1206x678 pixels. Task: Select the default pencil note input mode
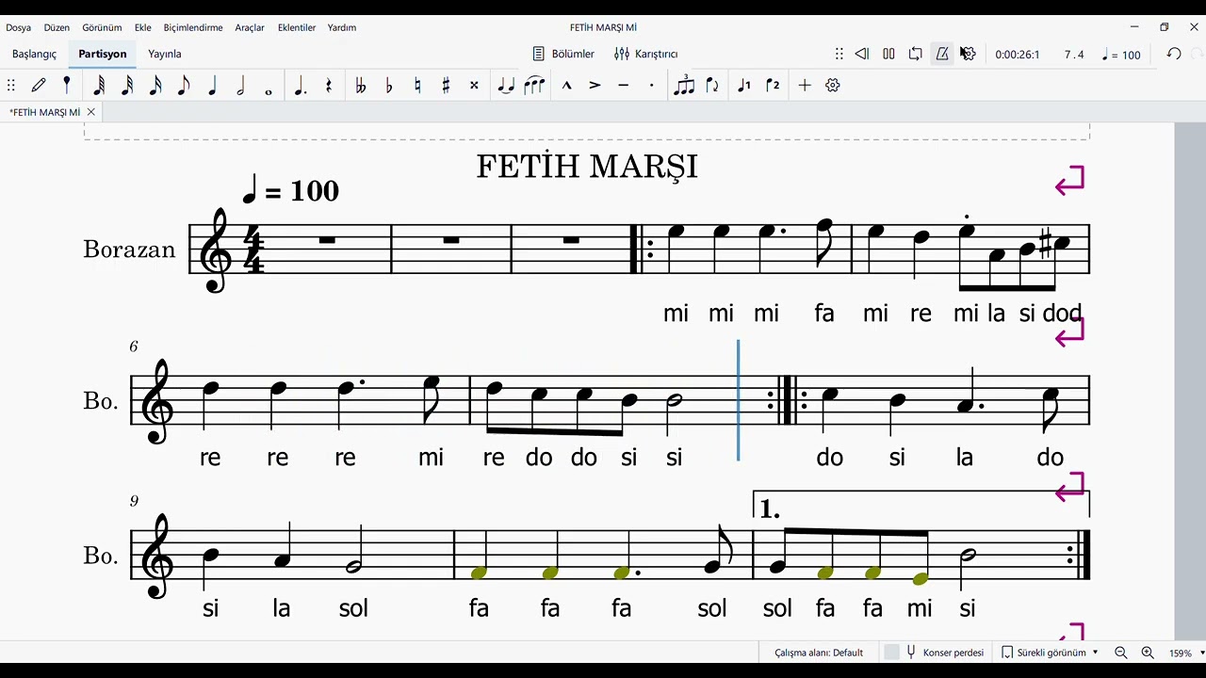click(x=39, y=85)
